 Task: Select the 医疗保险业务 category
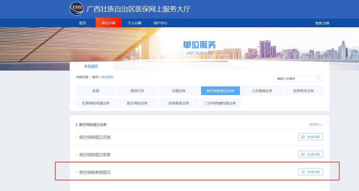137,103
